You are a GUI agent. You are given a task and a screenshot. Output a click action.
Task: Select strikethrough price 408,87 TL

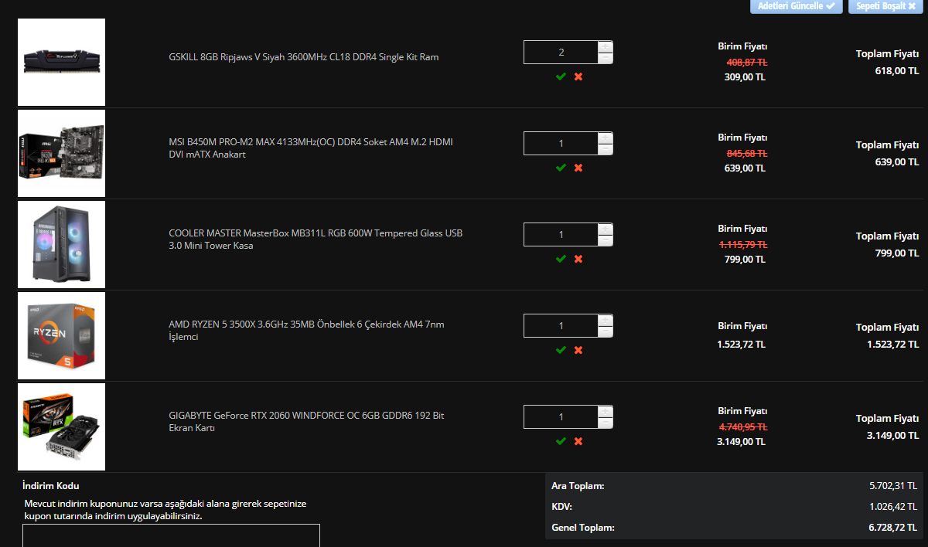tap(747, 62)
